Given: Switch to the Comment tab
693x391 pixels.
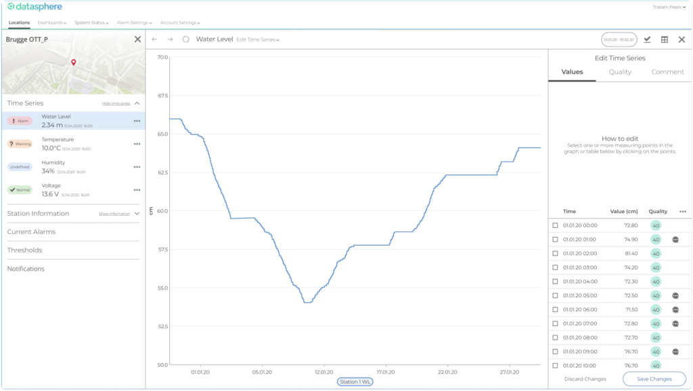Looking at the screenshot, I should click(x=667, y=72).
